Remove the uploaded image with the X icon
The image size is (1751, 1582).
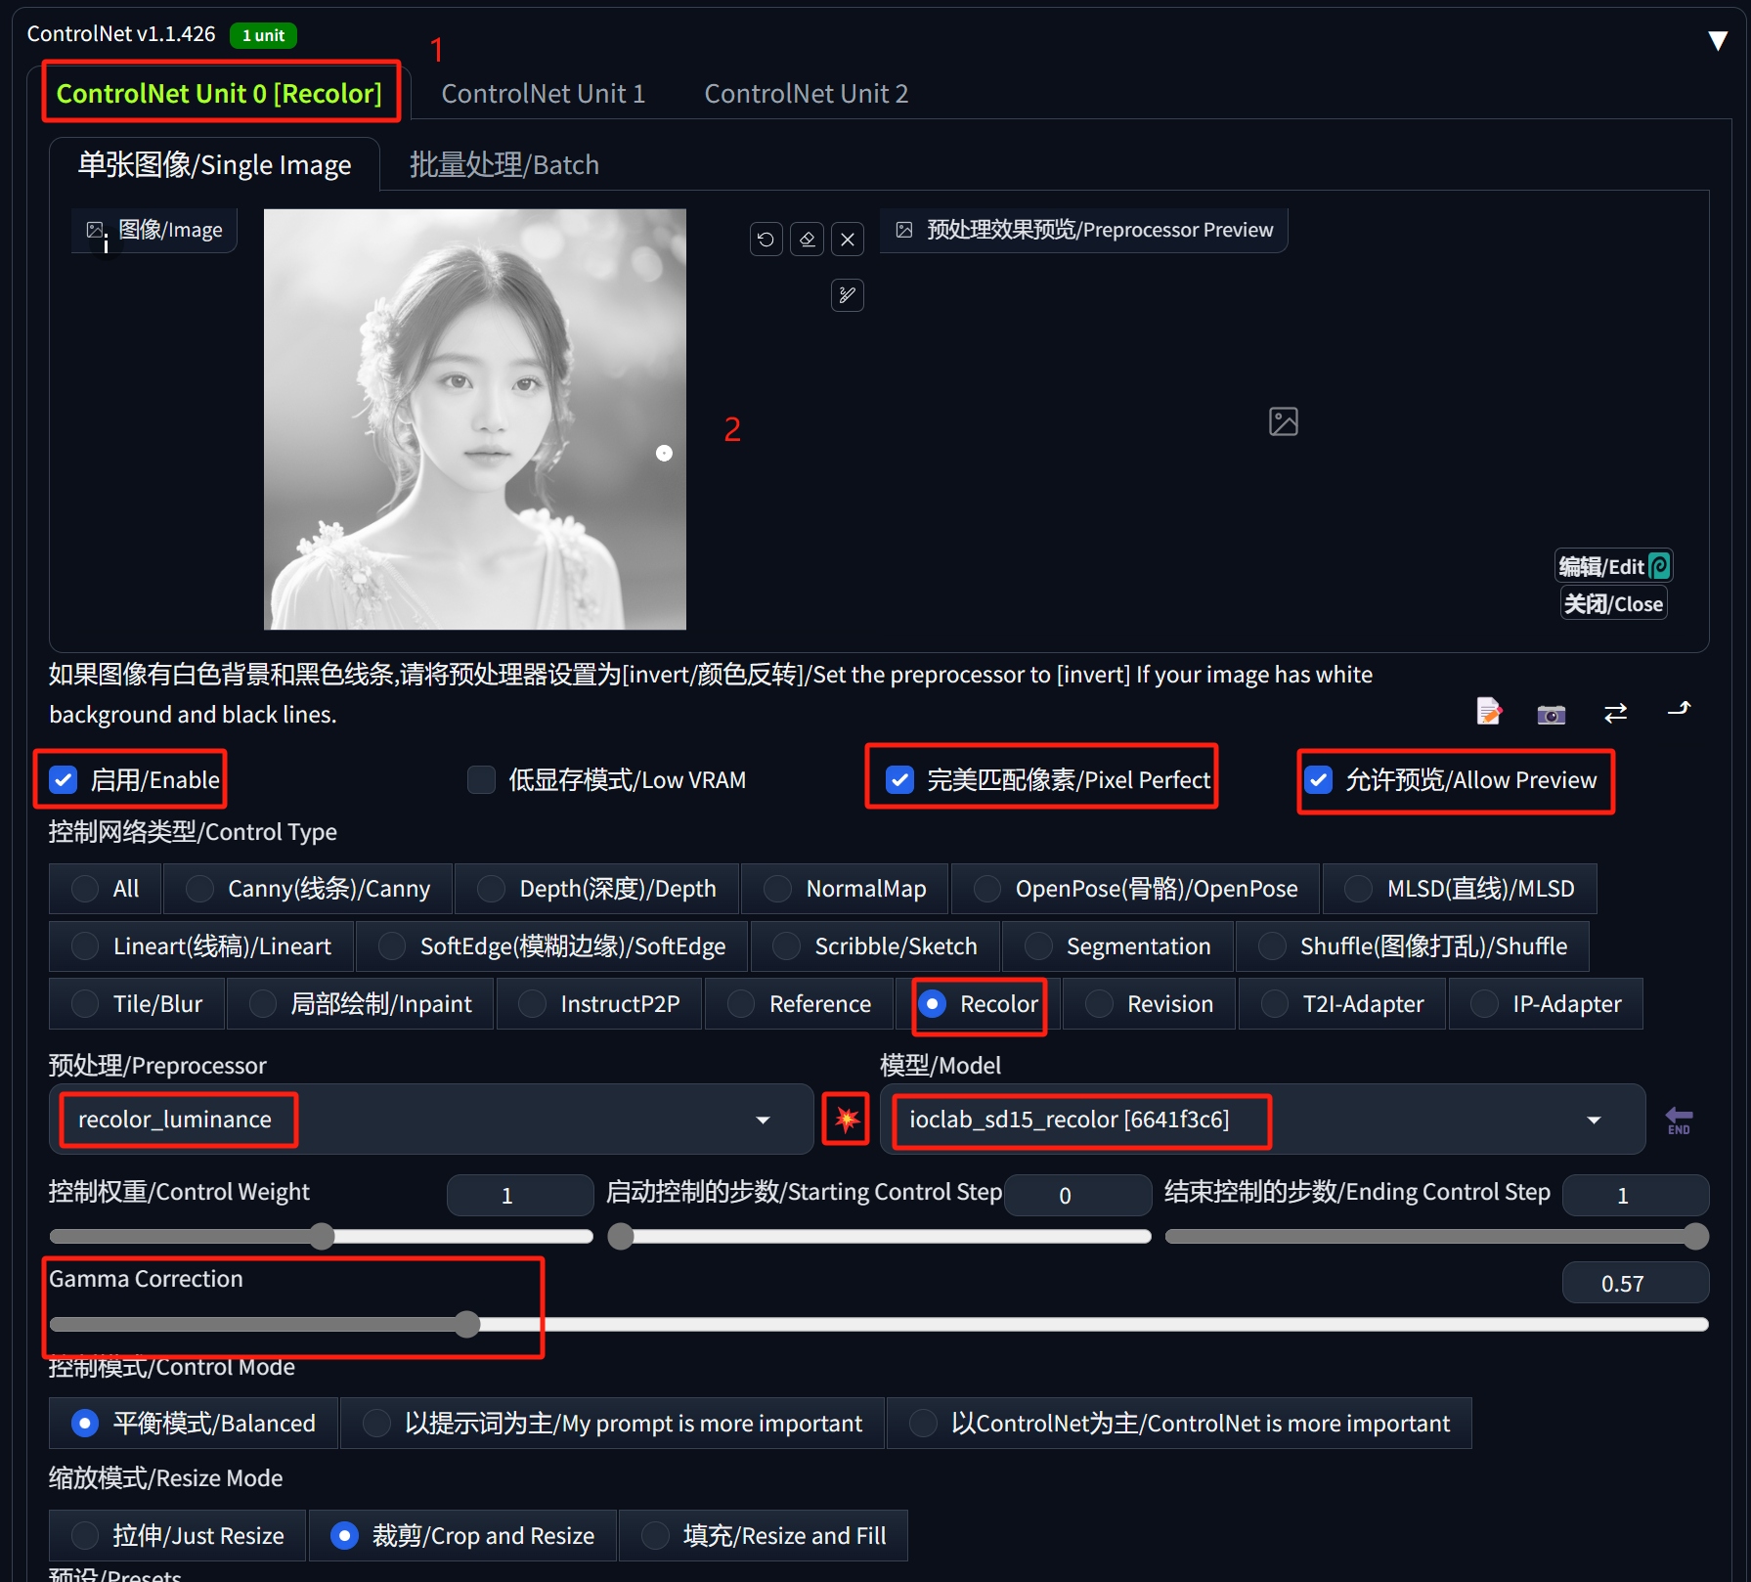coord(847,239)
